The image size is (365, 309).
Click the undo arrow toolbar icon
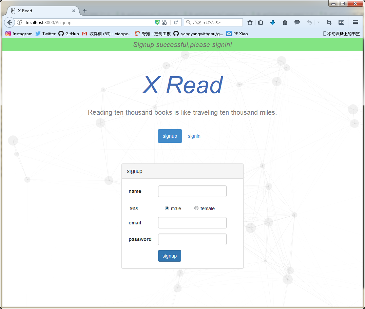click(309, 22)
